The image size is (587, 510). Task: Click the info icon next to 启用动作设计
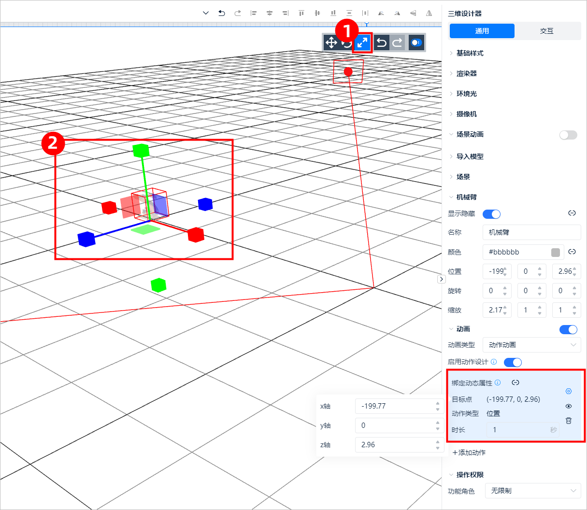(x=494, y=362)
